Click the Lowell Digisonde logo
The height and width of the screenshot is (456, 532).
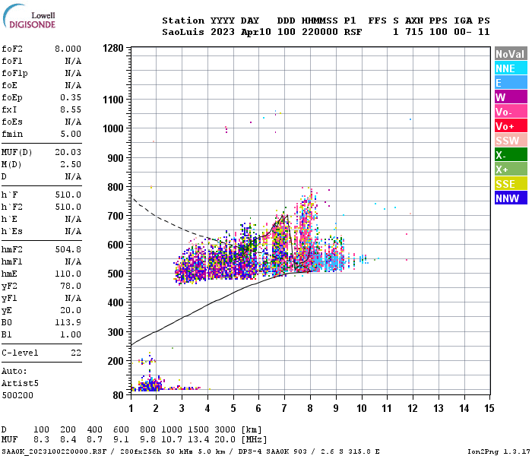click(29, 16)
